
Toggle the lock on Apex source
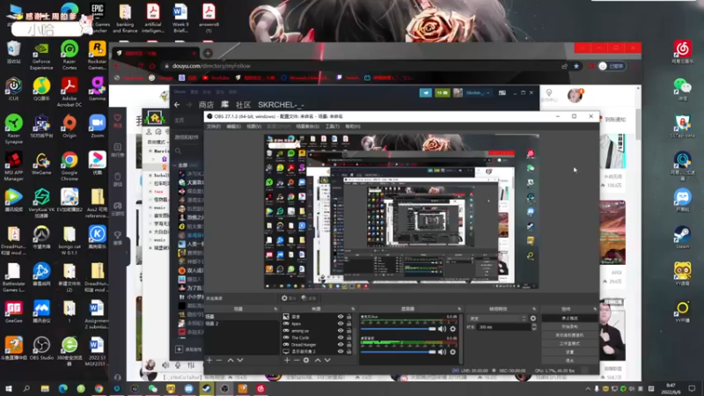(348, 324)
